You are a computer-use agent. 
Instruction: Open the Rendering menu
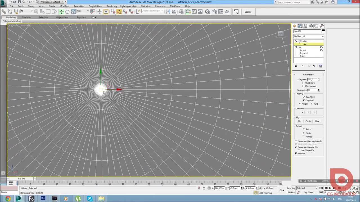(x=112, y=6)
